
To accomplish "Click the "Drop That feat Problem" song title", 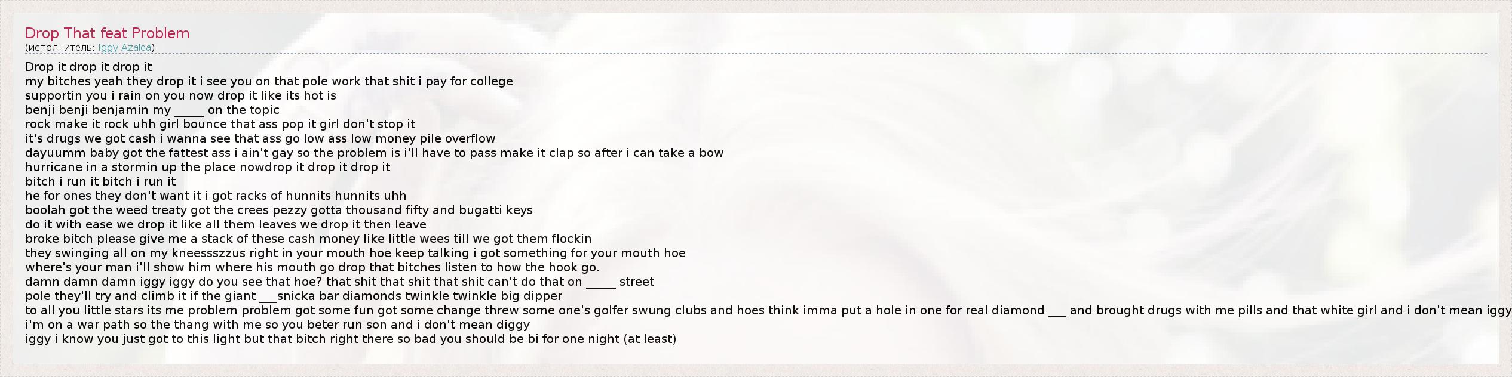I will click(x=107, y=33).
